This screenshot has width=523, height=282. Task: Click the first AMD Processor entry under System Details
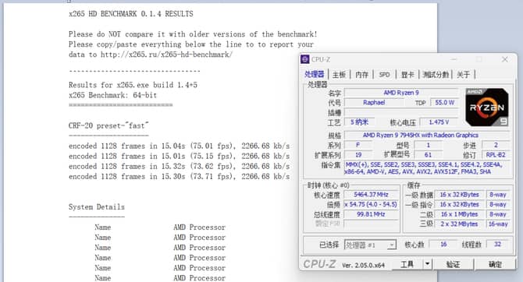coord(199,227)
